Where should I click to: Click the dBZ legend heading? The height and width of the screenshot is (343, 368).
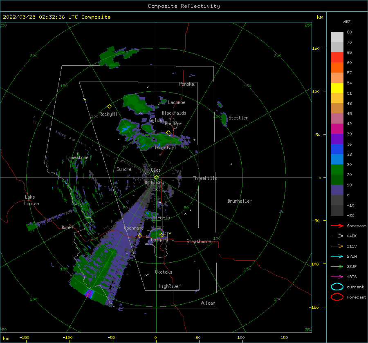pos(347,22)
